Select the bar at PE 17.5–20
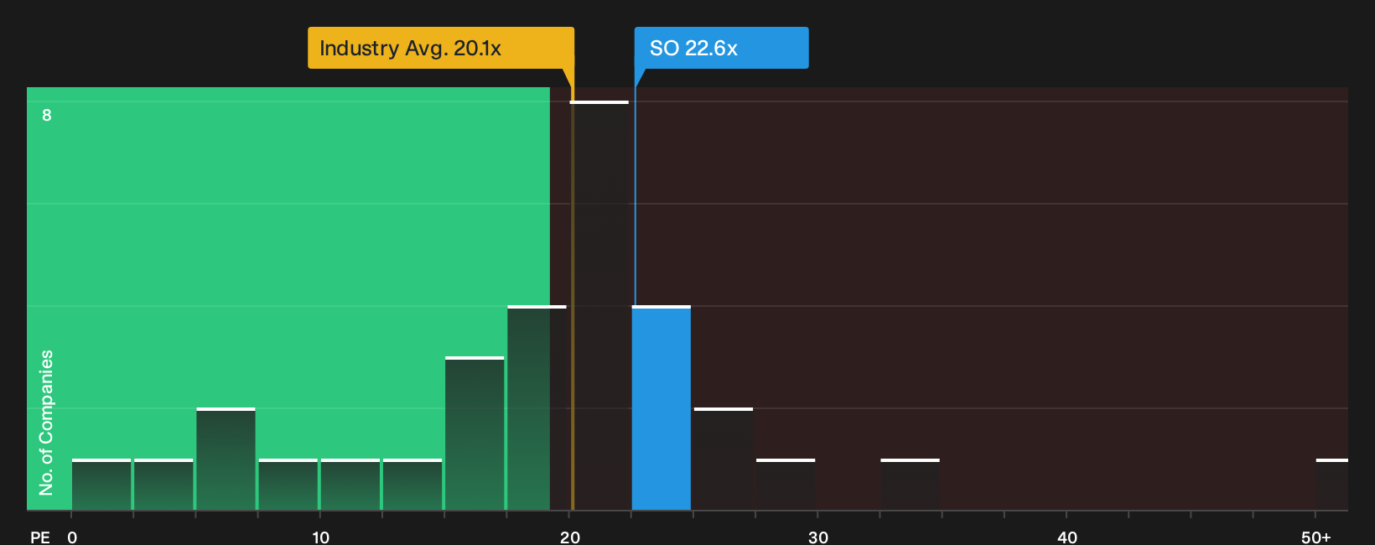Image resolution: width=1375 pixels, height=545 pixels. pyautogui.click(x=537, y=407)
